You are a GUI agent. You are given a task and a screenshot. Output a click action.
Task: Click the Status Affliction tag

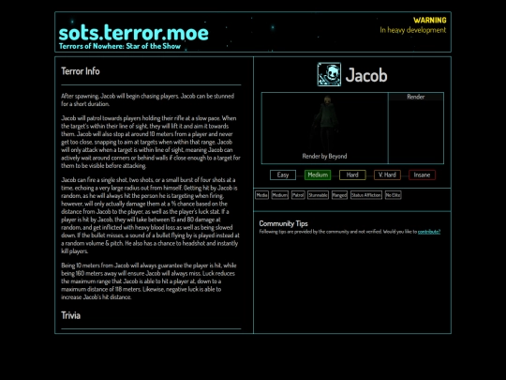[366, 195]
